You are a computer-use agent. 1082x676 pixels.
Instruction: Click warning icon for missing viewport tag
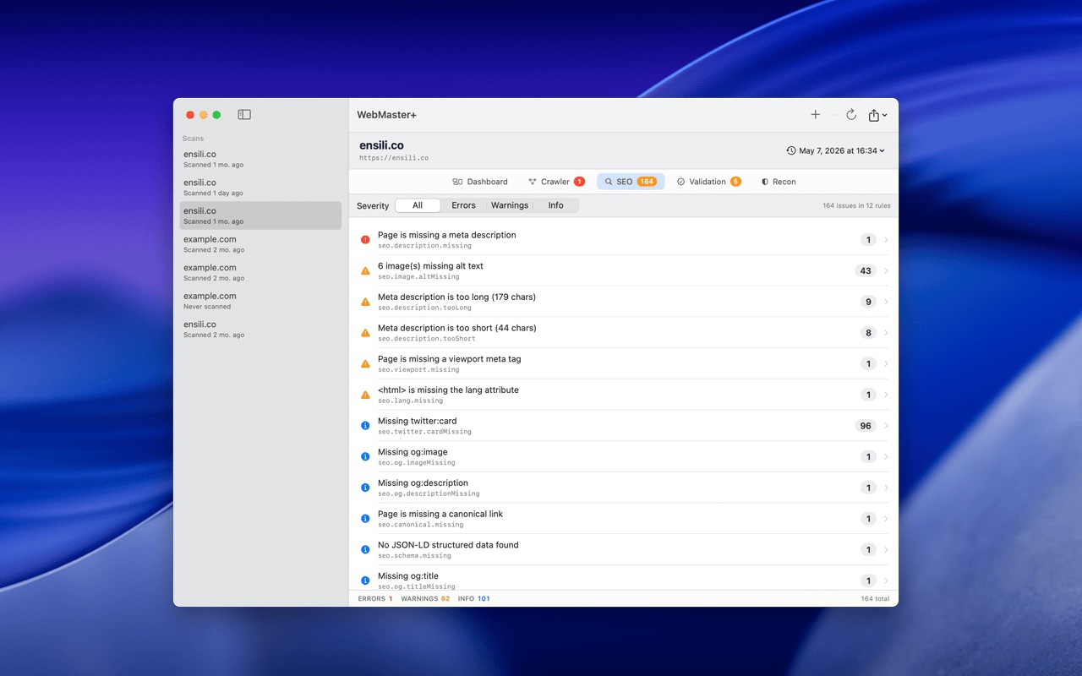[365, 364]
